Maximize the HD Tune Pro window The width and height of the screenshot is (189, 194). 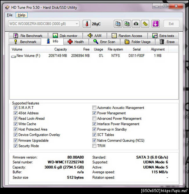pos(165,6)
